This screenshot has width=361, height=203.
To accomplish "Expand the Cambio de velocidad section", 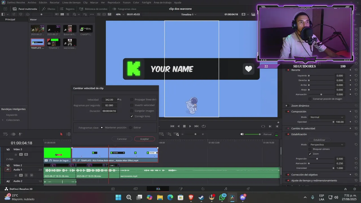I will (x=303, y=128).
